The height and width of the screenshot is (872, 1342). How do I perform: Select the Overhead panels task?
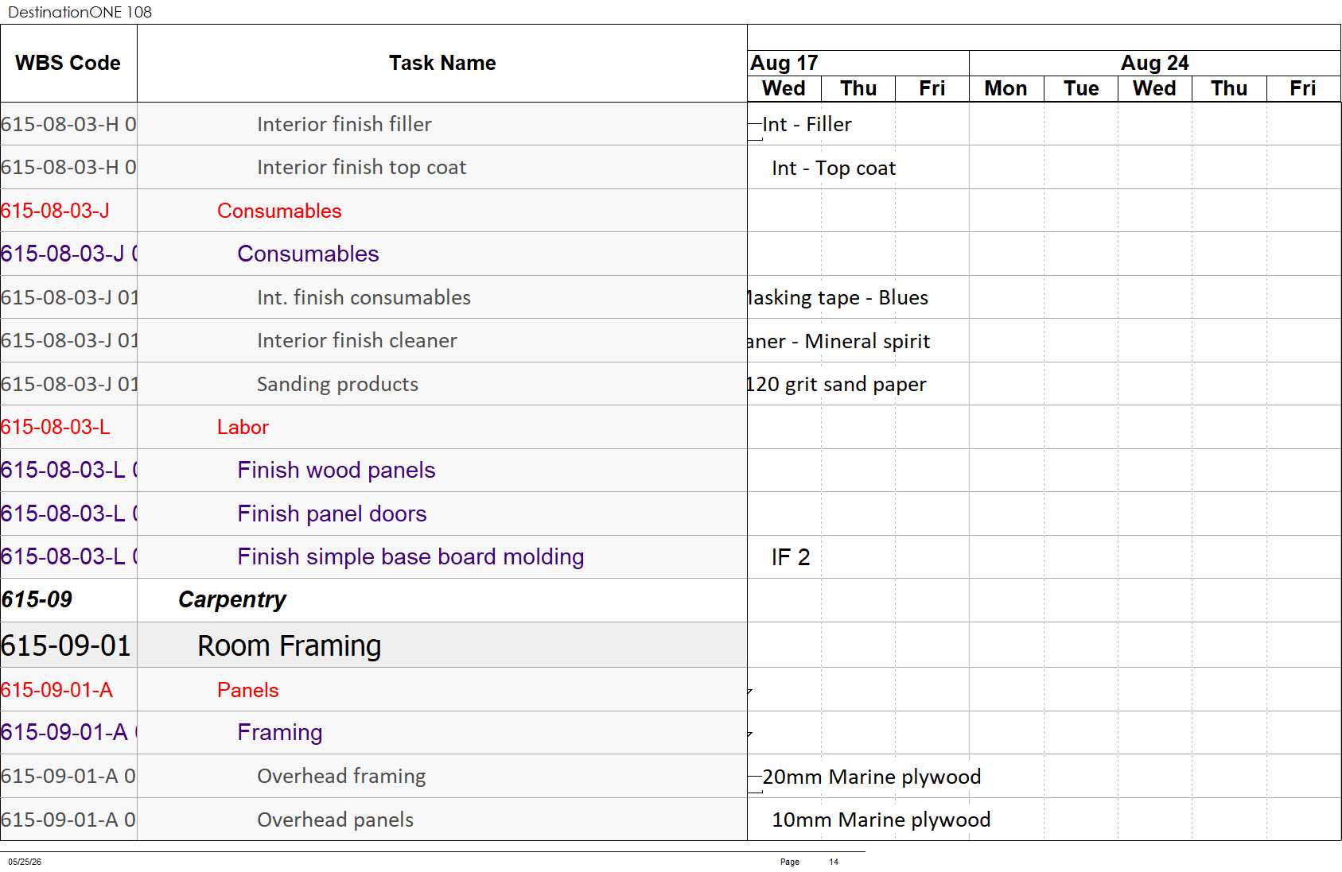pyautogui.click(x=335, y=820)
